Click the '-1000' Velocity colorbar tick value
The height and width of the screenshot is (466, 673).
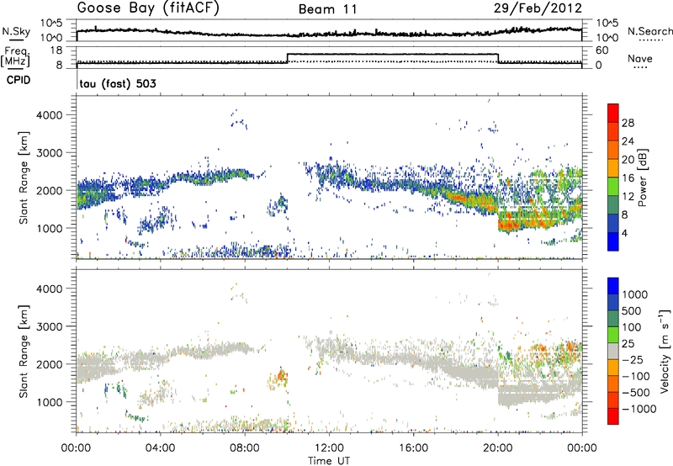pyautogui.click(x=639, y=409)
